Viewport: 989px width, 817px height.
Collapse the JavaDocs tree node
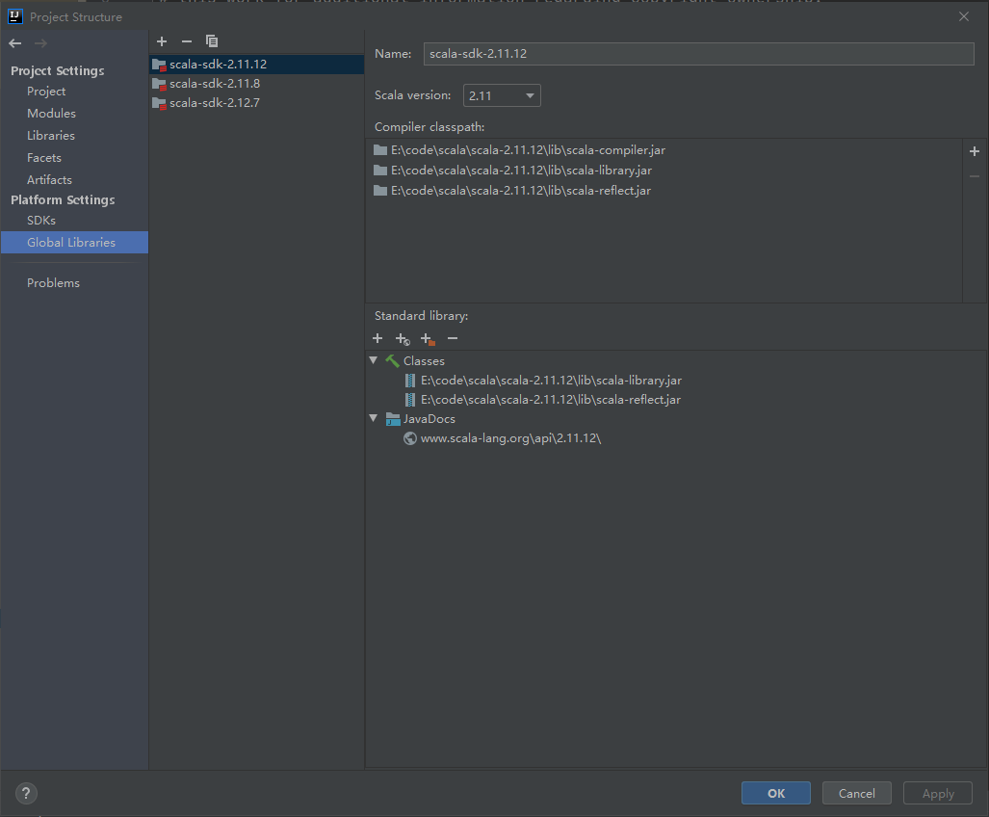[374, 418]
